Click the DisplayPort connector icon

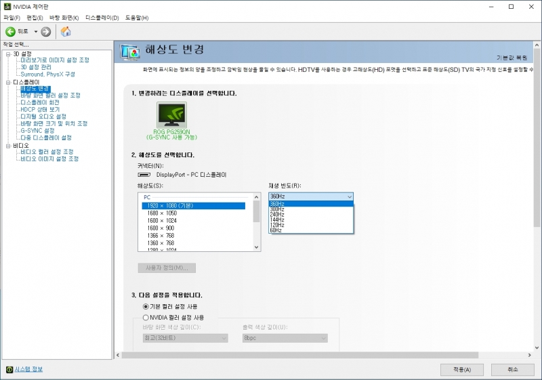(x=144, y=175)
